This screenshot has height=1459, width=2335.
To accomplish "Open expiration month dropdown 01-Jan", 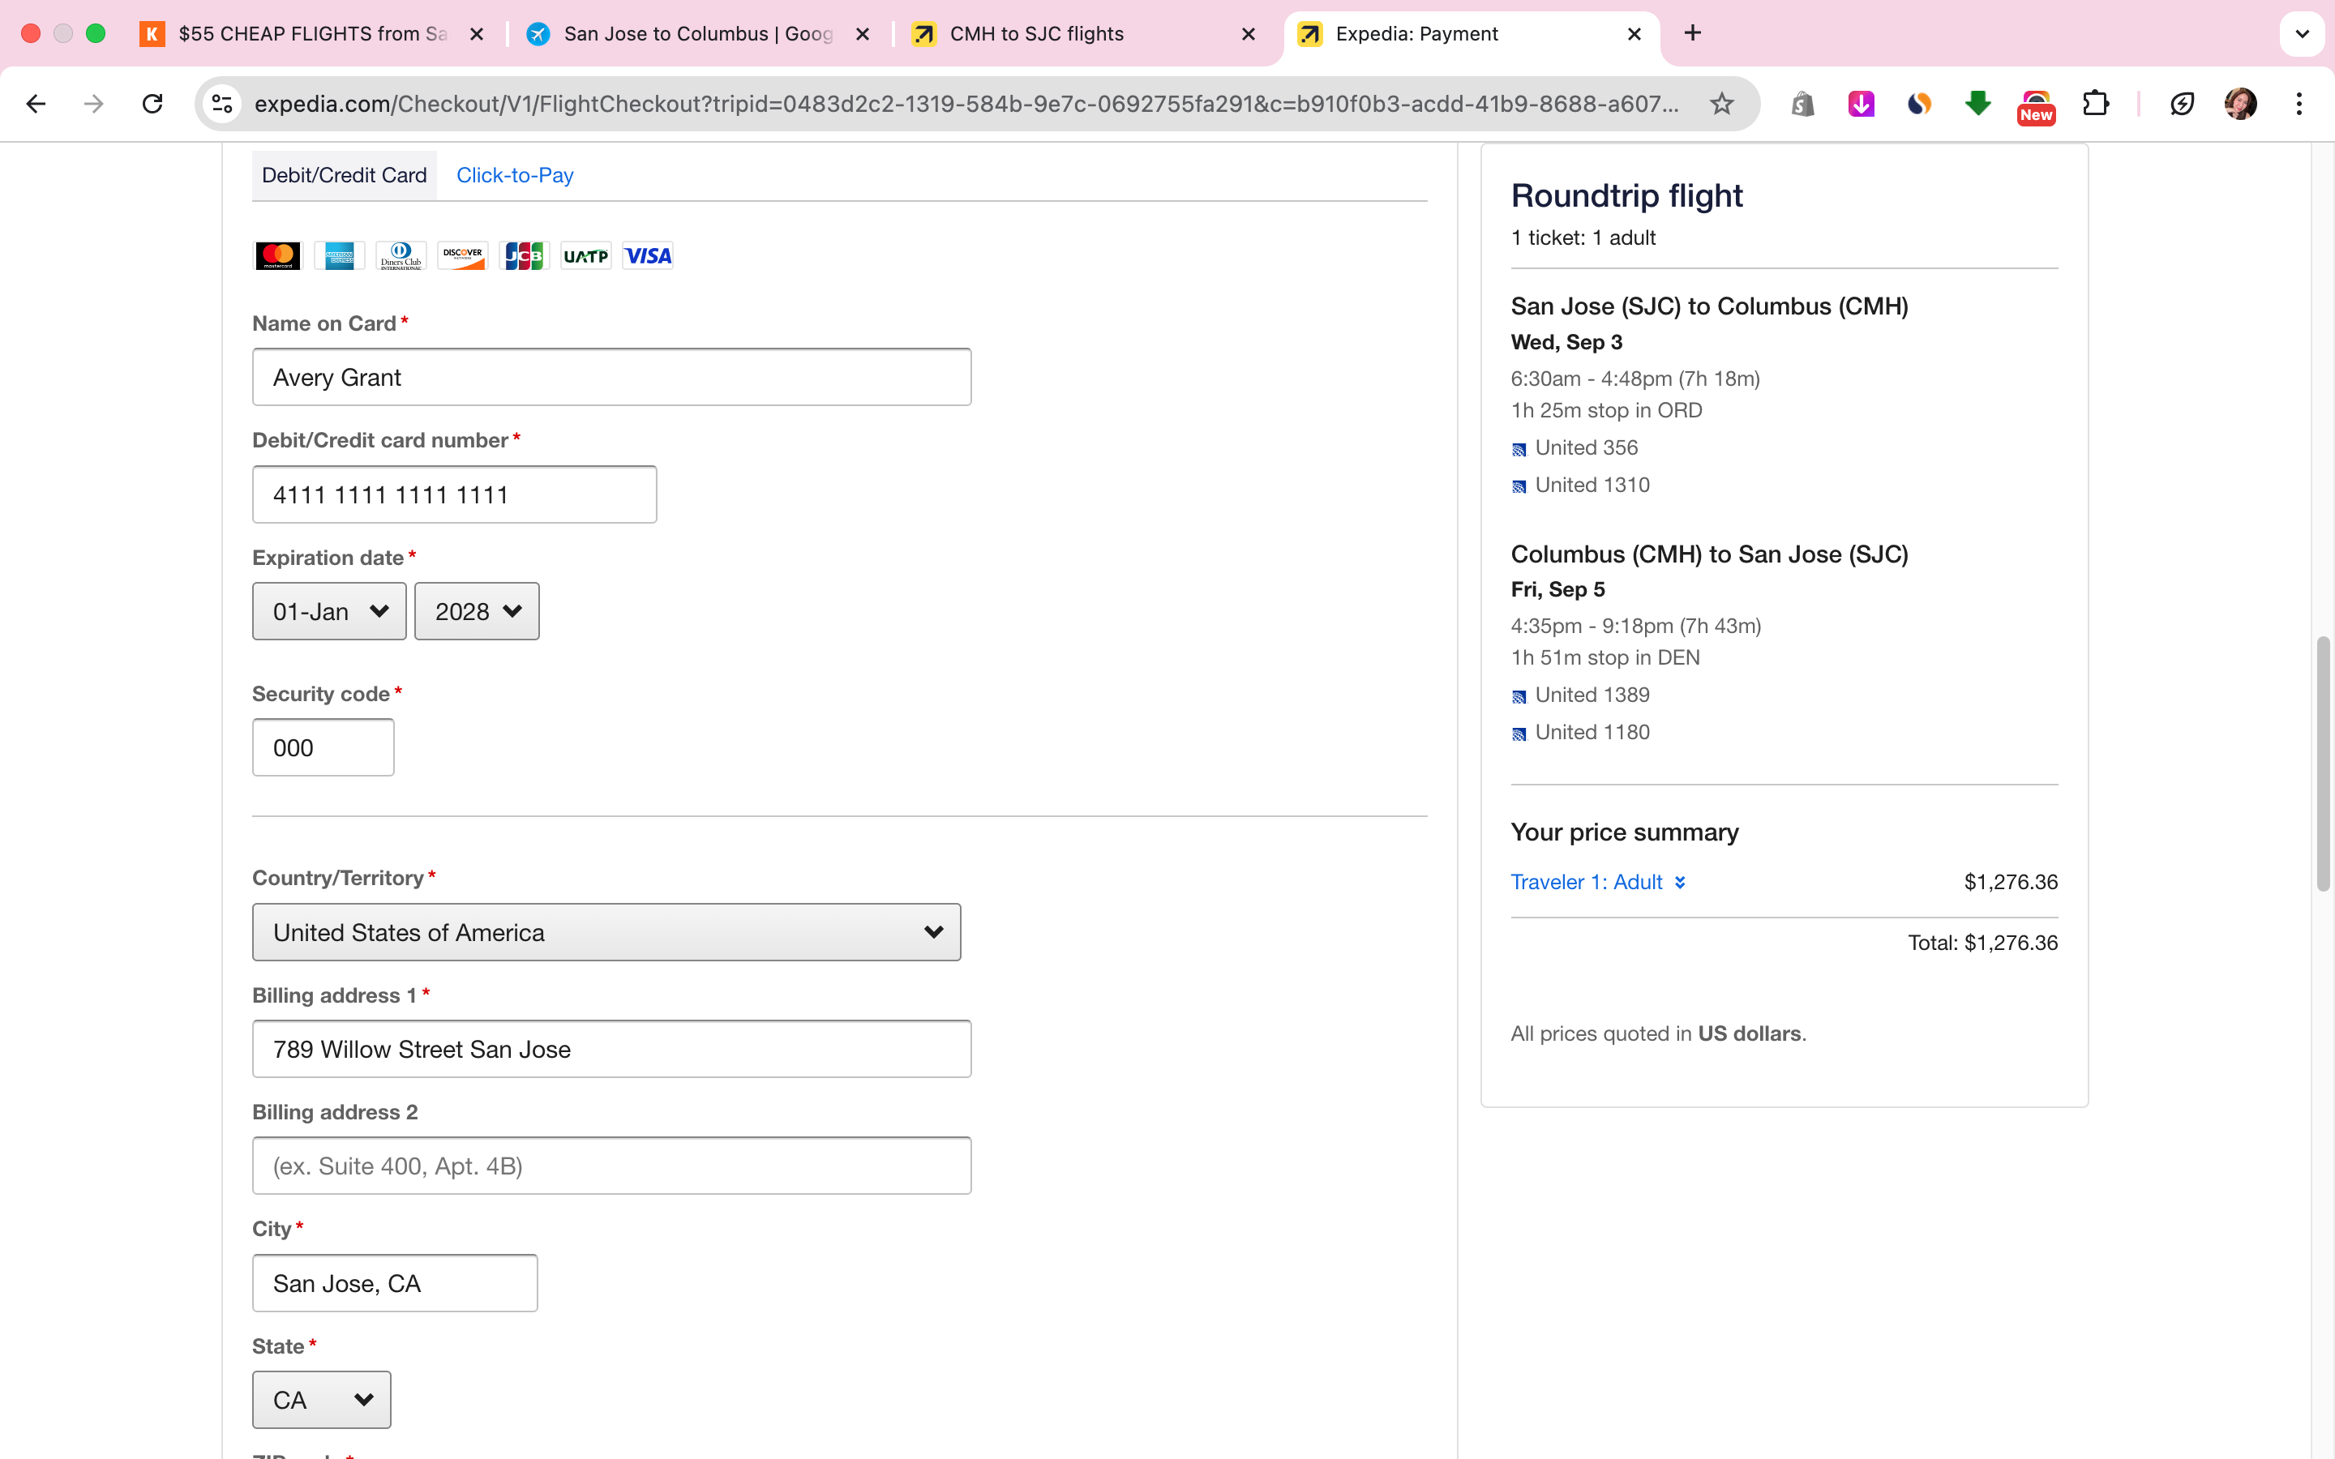I will tap(329, 612).
